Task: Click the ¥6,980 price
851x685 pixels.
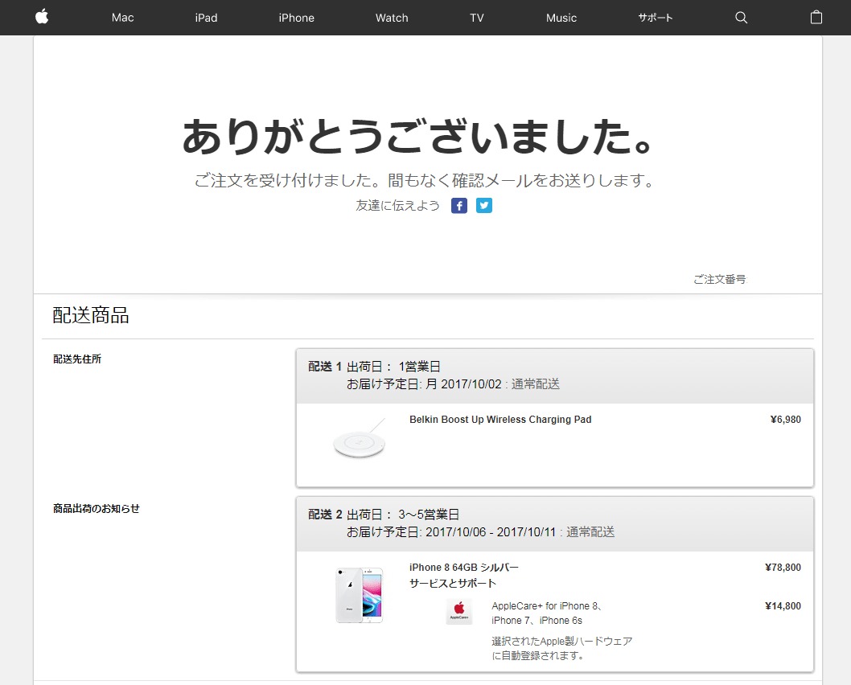Action: (x=785, y=419)
